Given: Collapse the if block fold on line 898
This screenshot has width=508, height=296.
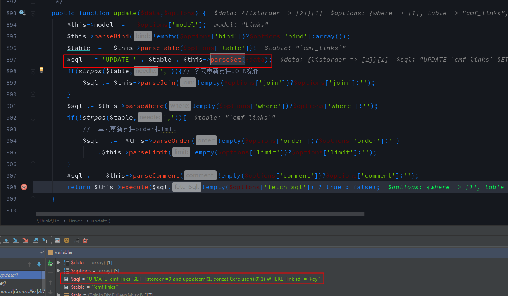Looking at the screenshot, I should tap(33, 71).
